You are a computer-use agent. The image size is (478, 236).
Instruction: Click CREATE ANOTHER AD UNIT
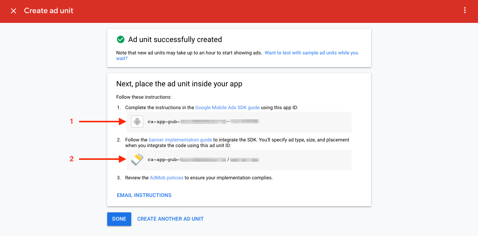170,219
